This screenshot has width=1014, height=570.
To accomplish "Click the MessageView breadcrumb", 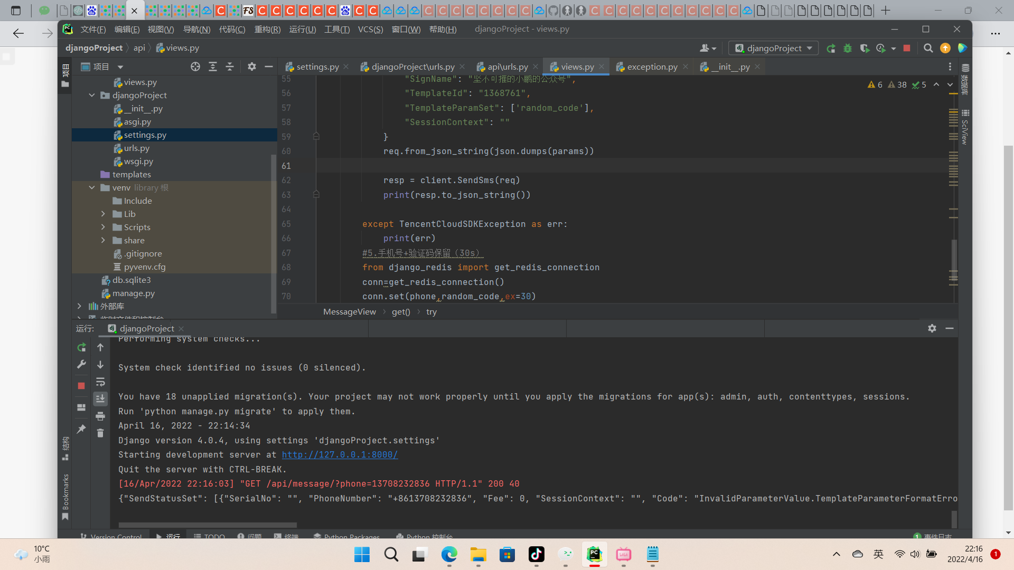I will (x=350, y=312).
